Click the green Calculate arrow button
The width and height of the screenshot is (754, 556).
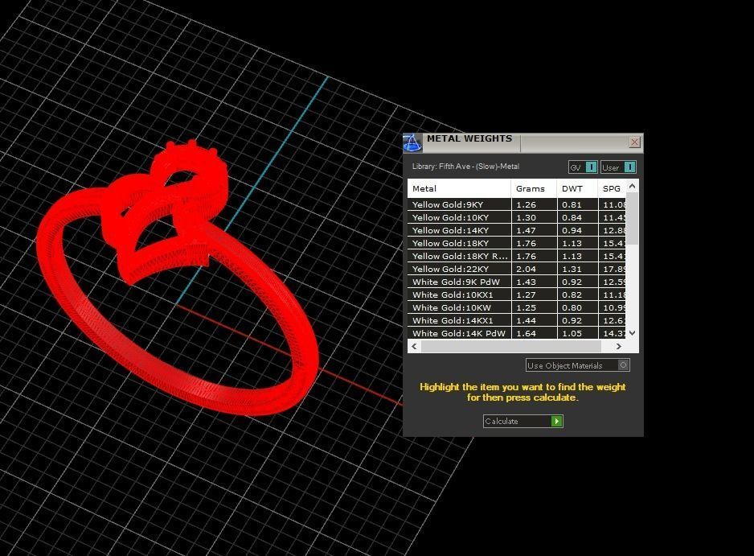(556, 421)
